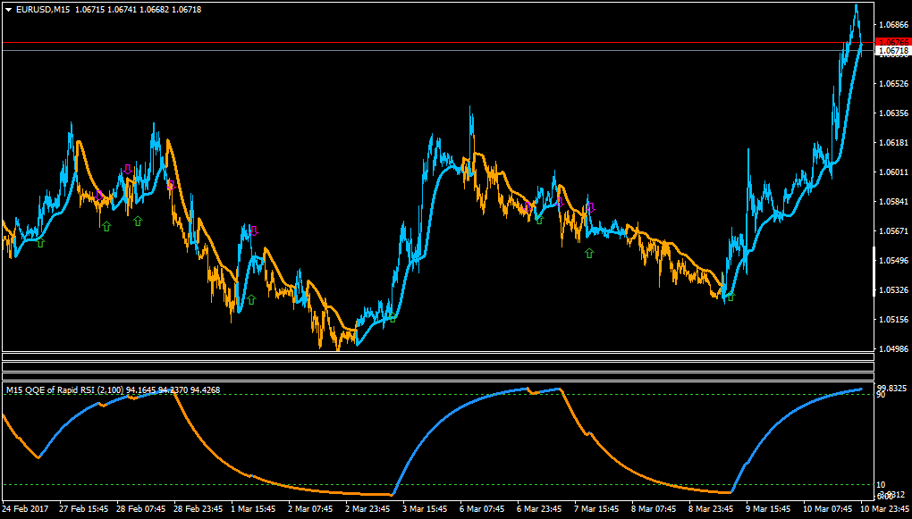The image size is (912, 519).
Task: Click the time label 28 Feb 07:45
Action: (x=140, y=509)
